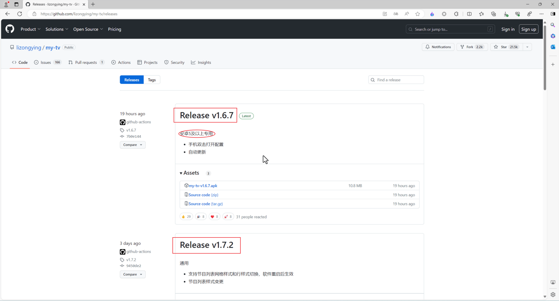Click the heart reaction on v1.6.7

(x=214, y=217)
